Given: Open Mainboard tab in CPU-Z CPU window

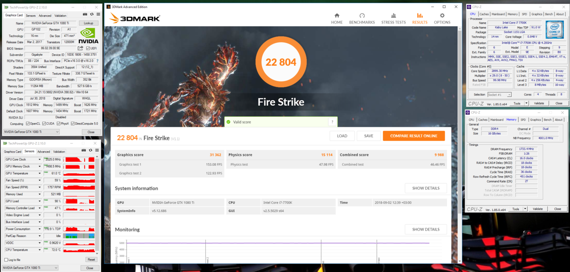Looking at the screenshot, I should 498,14.
